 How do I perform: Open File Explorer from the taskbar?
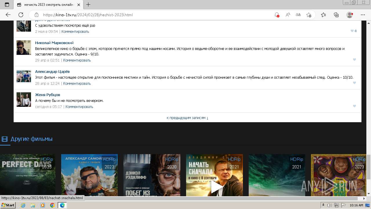[33, 205]
